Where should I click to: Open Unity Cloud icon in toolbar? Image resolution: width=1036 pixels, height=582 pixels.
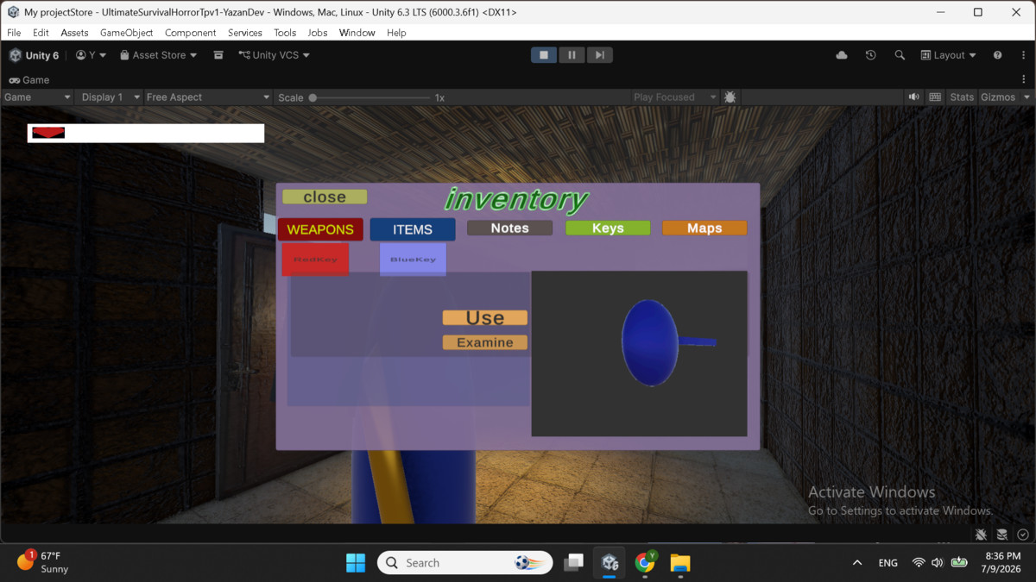tap(842, 55)
